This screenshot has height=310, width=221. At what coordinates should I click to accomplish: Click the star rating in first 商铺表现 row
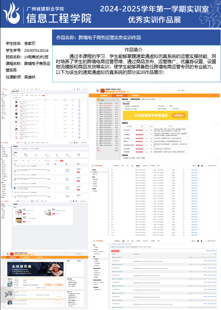click(139, 130)
